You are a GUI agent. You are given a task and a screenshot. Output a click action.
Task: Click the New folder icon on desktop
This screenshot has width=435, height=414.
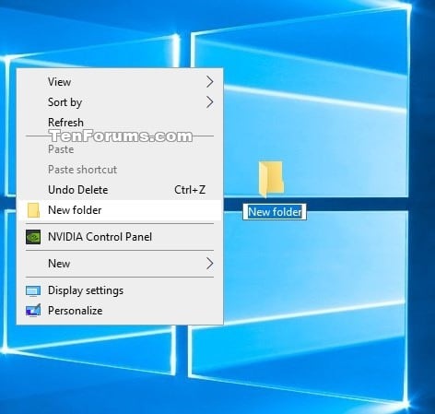271,179
